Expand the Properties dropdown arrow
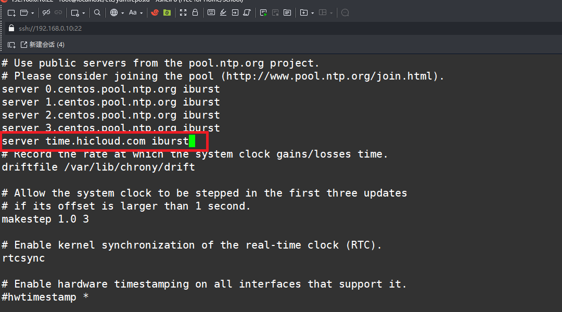The image size is (562, 312). (83, 13)
